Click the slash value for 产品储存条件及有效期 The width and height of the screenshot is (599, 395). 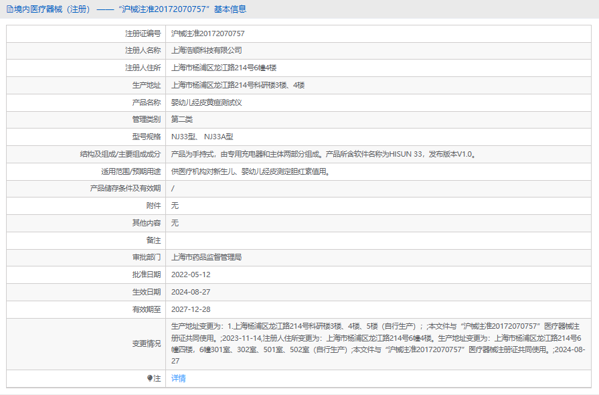coord(173,188)
